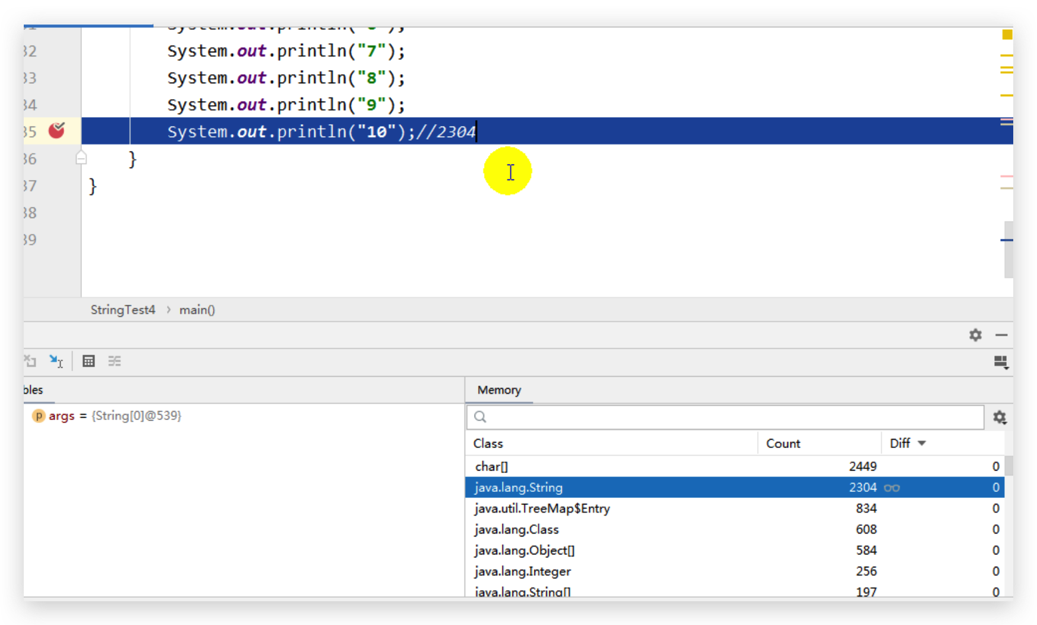Screen dimensions: 1037x625
Task: Click the yellow inspection indicator at top of editor
Action: 1007,34
